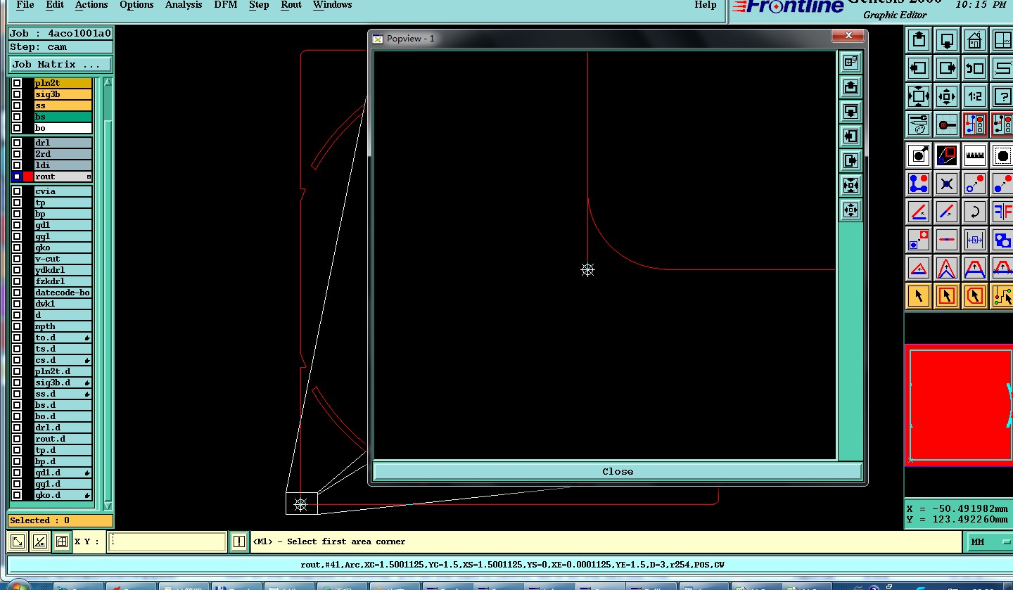Select the datecode-bo layer name
Image resolution: width=1013 pixels, height=590 pixels.
click(63, 293)
